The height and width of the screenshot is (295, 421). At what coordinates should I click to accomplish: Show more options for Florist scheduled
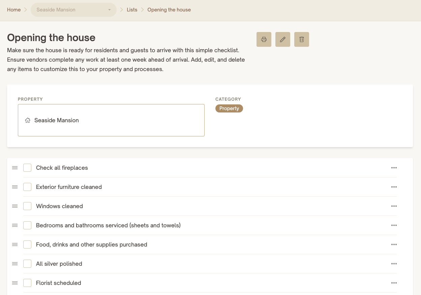coord(394,283)
